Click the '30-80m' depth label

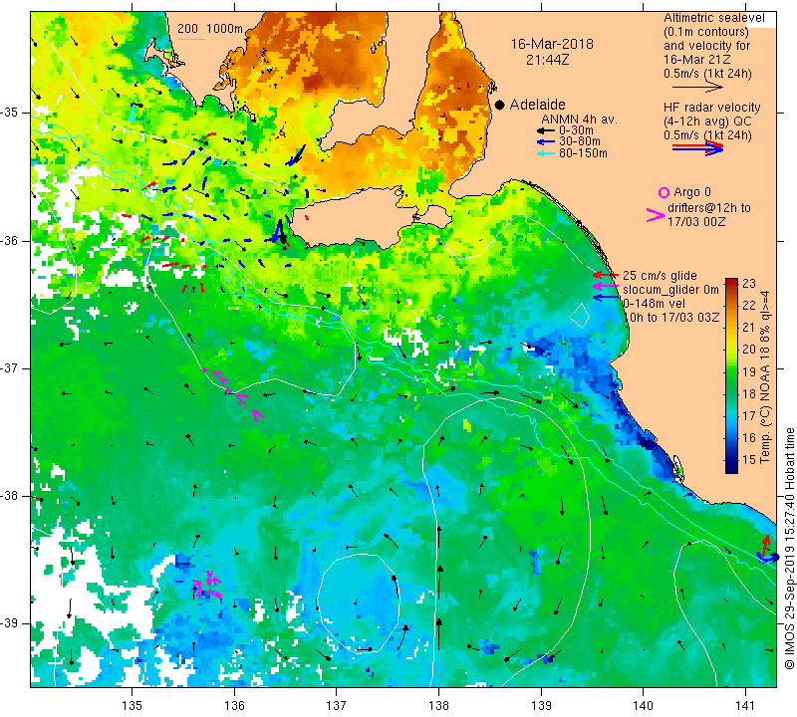point(580,141)
